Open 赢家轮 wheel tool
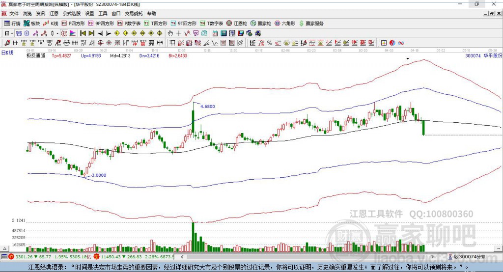This screenshot has width=503, height=272. 261,24
